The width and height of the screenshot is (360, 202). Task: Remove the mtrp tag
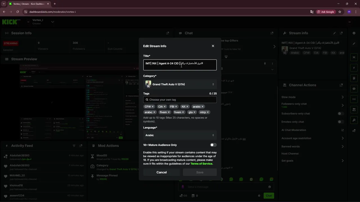point(208,112)
